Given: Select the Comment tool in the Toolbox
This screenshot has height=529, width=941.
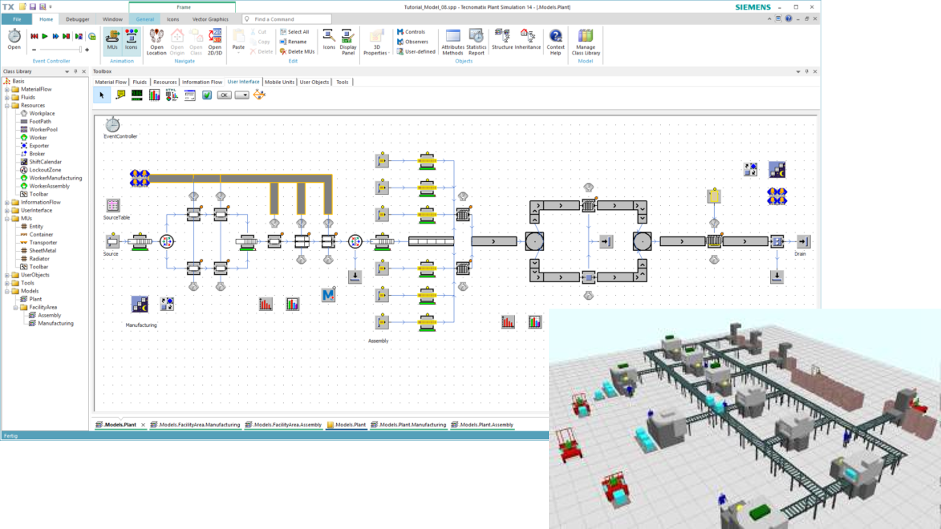Looking at the screenshot, I should tap(121, 95).
